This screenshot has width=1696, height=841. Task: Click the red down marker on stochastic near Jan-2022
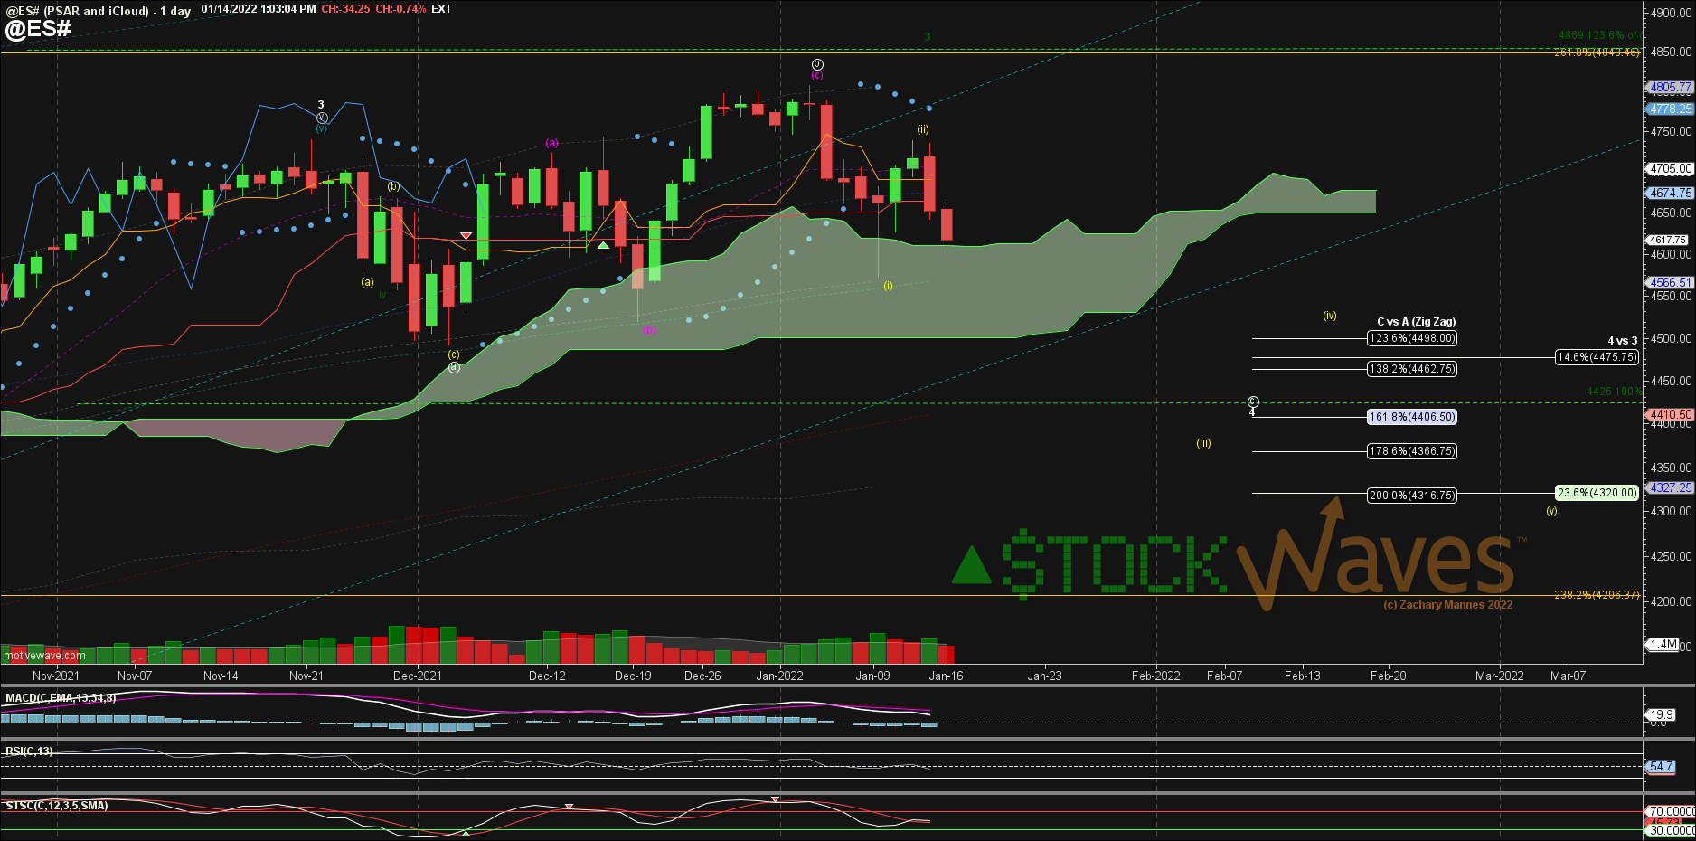pyautogui.click(x=776, y=799)
